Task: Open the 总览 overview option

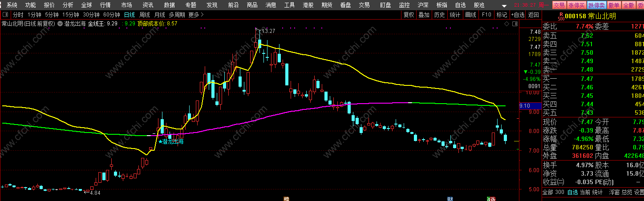Action: pos(627,192)
